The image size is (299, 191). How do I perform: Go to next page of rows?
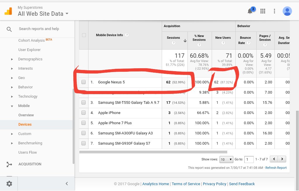click(282, 159)
